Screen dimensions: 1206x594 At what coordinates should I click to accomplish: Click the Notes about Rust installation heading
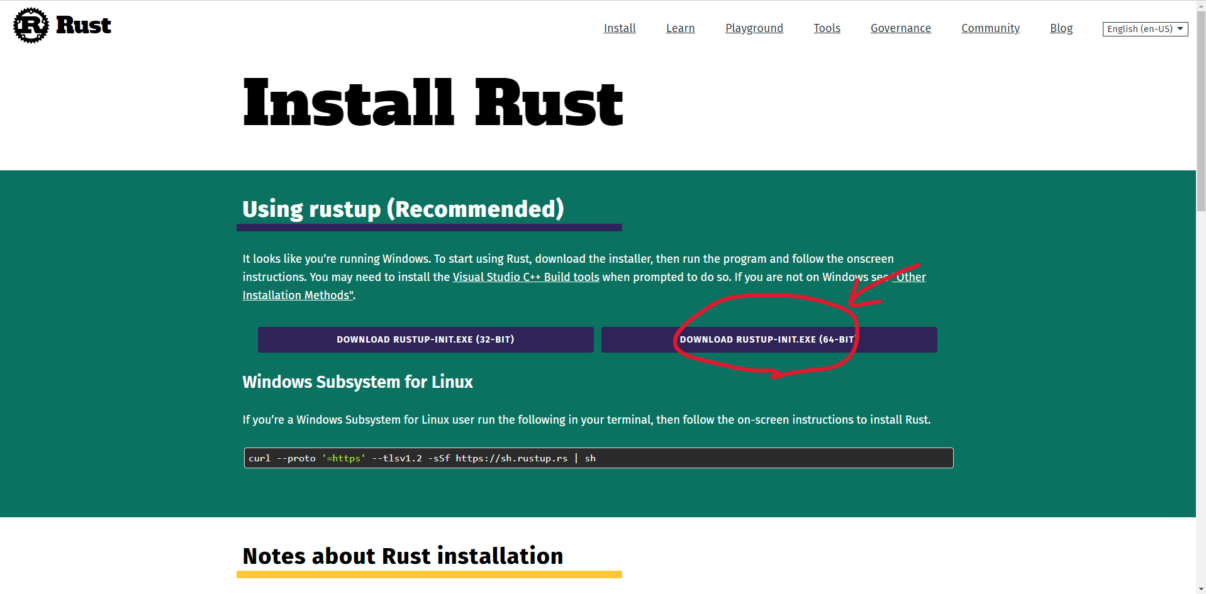(x=403, y=556)
